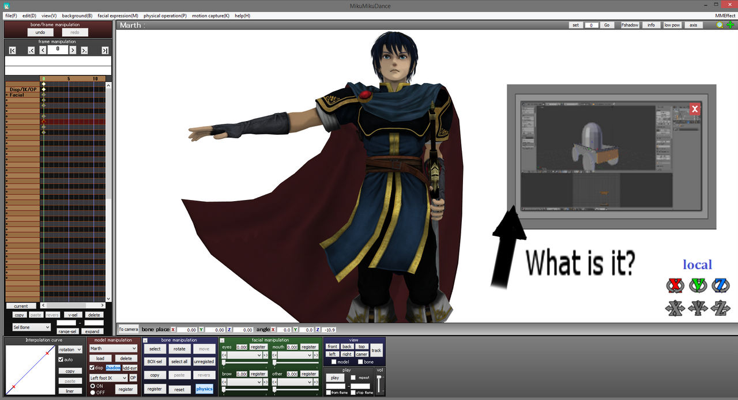The width and height of the screenshot is (738, 400).
Task: Go to previous keyframe (.<) button
Action: [31, 51]
